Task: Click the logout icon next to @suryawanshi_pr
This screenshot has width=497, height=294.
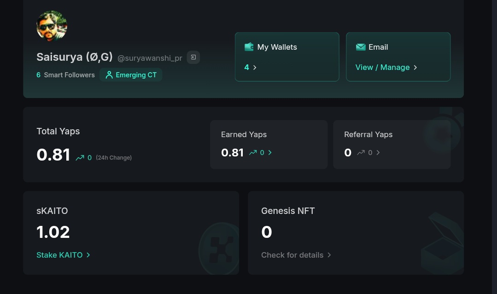Action: pos(193,57)
